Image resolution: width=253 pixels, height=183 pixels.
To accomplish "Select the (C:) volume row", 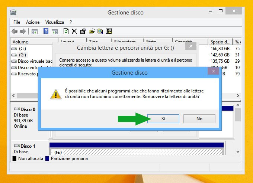I will [x=22, y=49].
